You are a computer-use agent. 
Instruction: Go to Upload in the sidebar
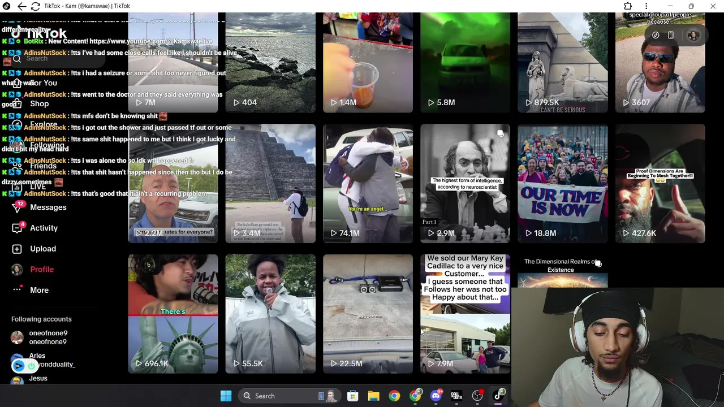tap(43, 249)
